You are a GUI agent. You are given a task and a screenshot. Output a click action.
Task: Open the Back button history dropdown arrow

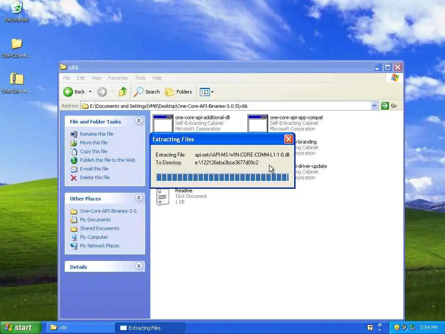point(90,92)
